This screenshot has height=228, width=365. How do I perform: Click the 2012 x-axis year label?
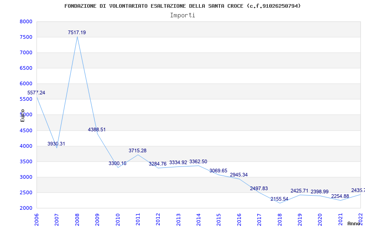pos(158,219)
